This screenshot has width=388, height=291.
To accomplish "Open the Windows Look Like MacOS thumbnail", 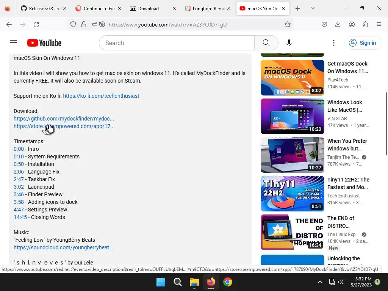I will coord(293,116).
